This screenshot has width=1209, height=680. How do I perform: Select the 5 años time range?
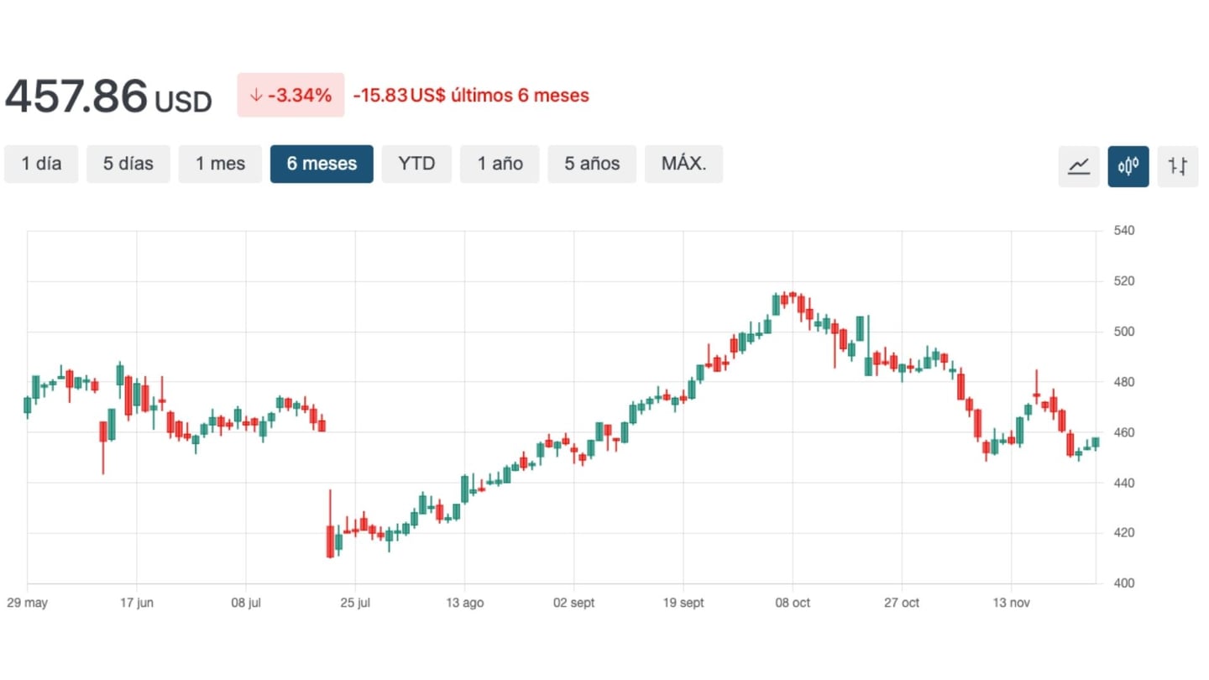592,164
